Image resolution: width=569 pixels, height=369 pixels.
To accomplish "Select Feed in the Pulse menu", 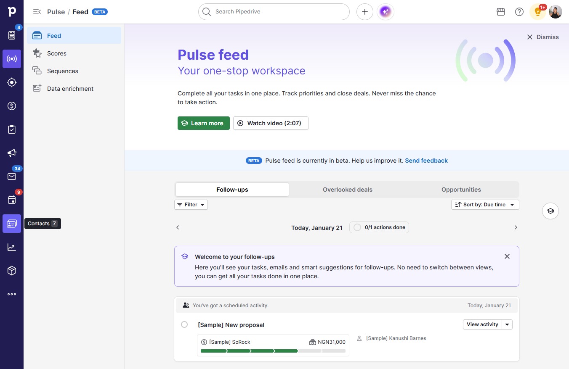I will click(74, 36).
